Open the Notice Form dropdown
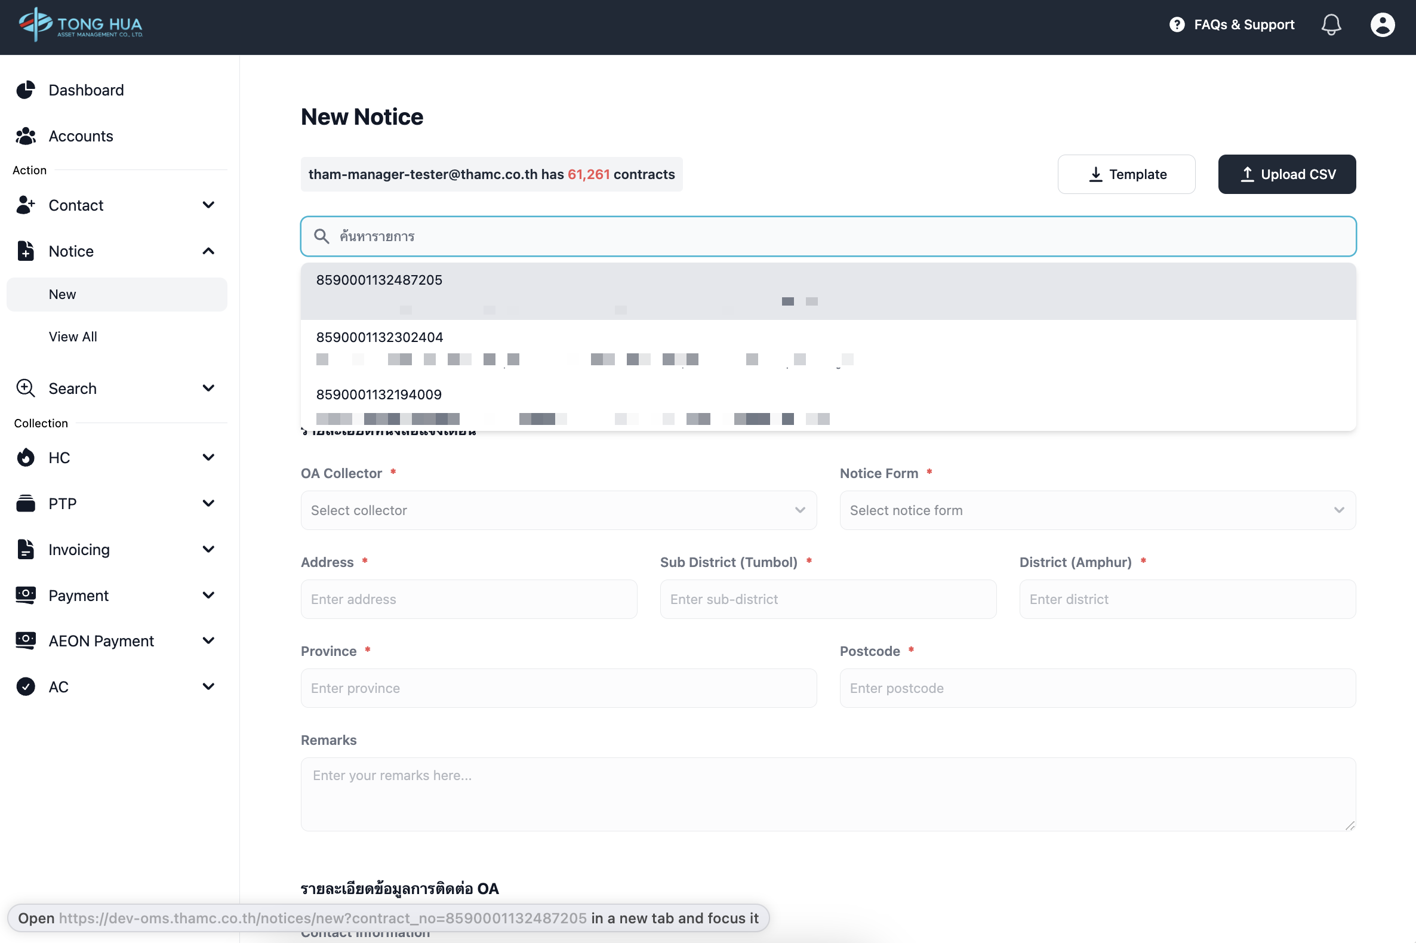The width and height of the screenshot is (1416, 943). (x=1097, y=510)
